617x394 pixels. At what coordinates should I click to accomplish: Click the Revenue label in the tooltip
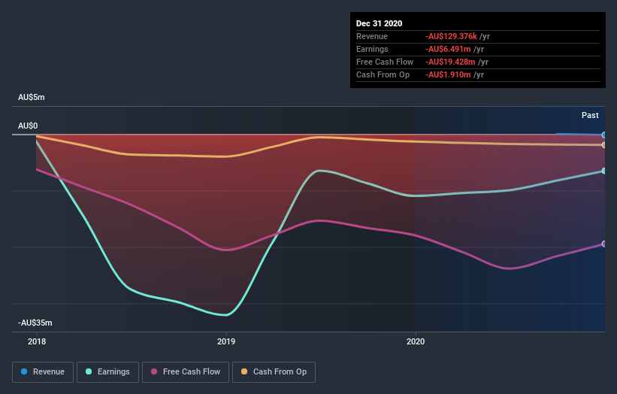tap(372, 36)
